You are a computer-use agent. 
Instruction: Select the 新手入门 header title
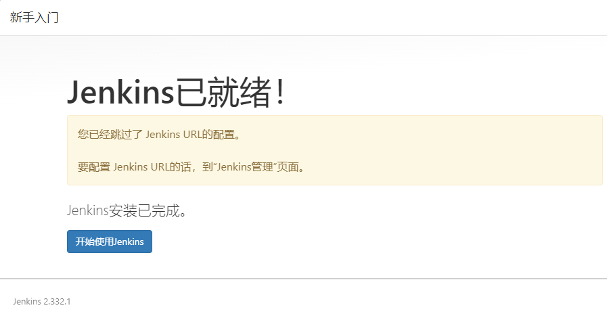pyautogui.click(x=34, y=18)
